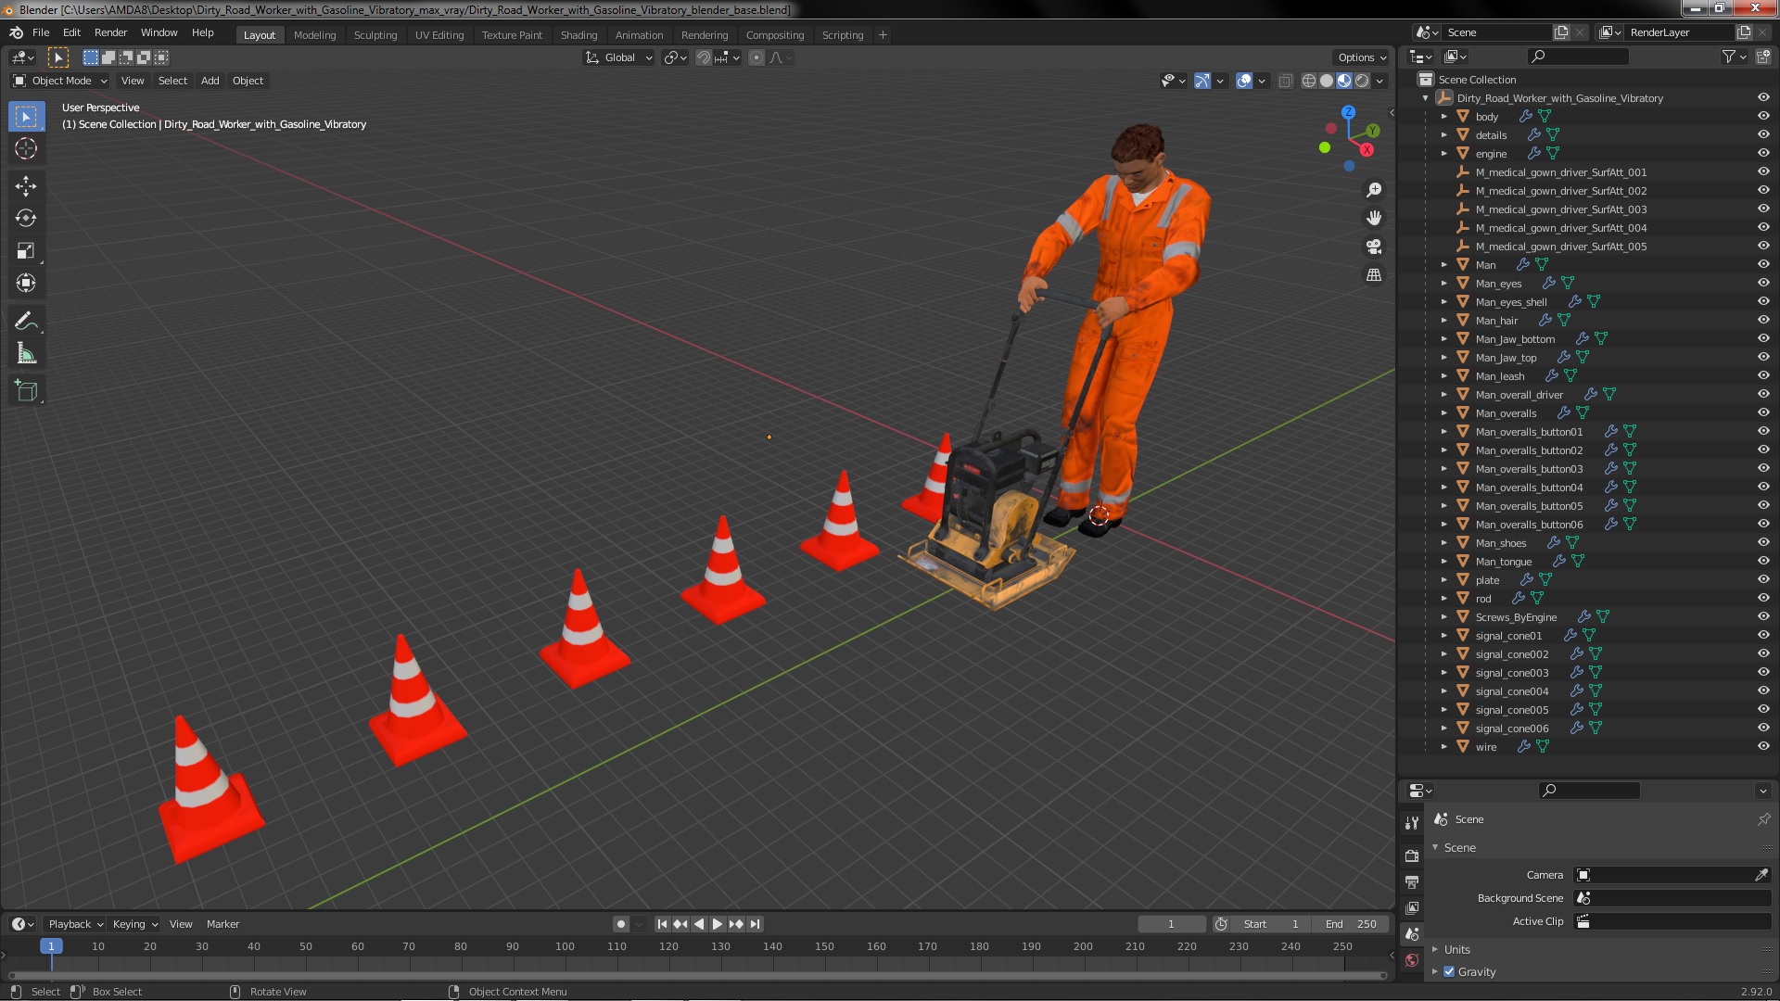Select the Measure tool
Image resolution: width=1780 pixels, height=1001 pixels.
click(26, 353)
